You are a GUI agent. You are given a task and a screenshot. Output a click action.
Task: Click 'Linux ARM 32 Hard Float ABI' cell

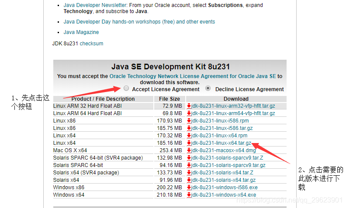click(103, 106)
